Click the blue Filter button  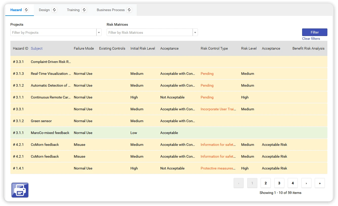point(315,32)
